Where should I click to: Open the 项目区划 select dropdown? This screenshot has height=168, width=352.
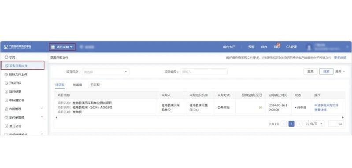point(105,72)
